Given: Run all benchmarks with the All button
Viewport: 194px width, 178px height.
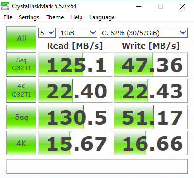Looking at the screenshot, I should point(21,38).
